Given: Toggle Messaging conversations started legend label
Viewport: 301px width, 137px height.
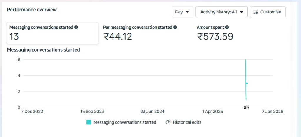Looking at the screenshot, I should 125,122.
